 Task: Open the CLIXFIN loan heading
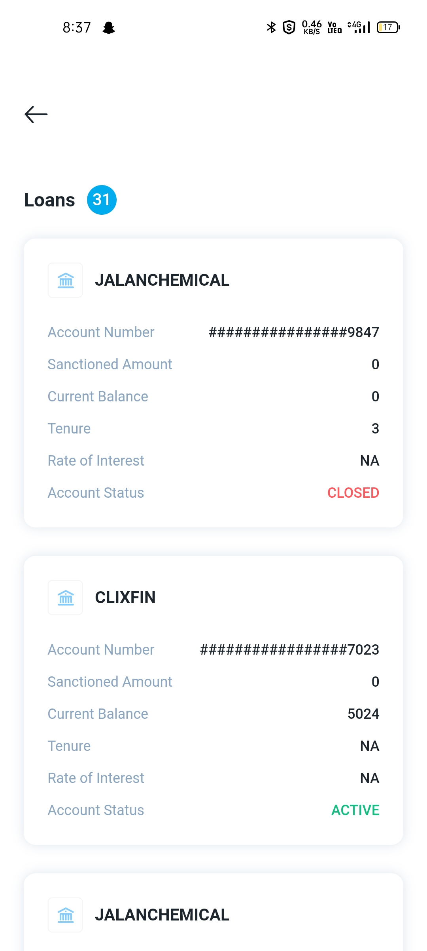(x=125, y=598)
